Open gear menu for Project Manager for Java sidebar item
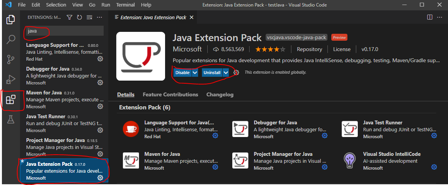 (x=100, y=154)
